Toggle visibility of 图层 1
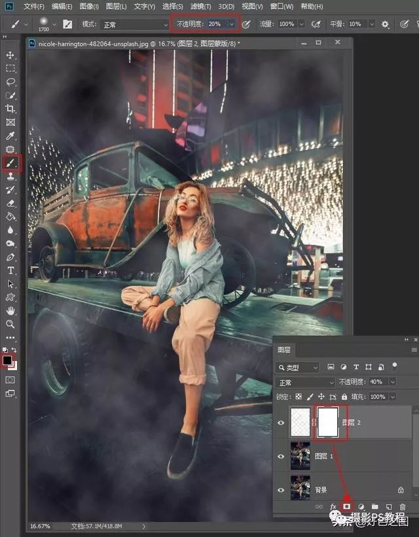 [281, 456]
